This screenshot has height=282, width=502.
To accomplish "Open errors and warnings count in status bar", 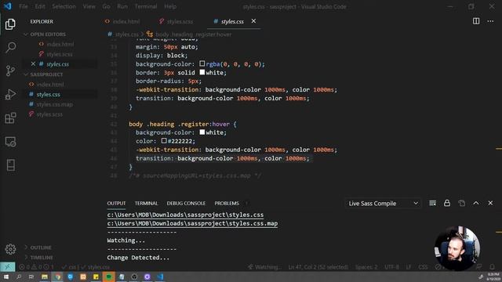I will [36, 266].
